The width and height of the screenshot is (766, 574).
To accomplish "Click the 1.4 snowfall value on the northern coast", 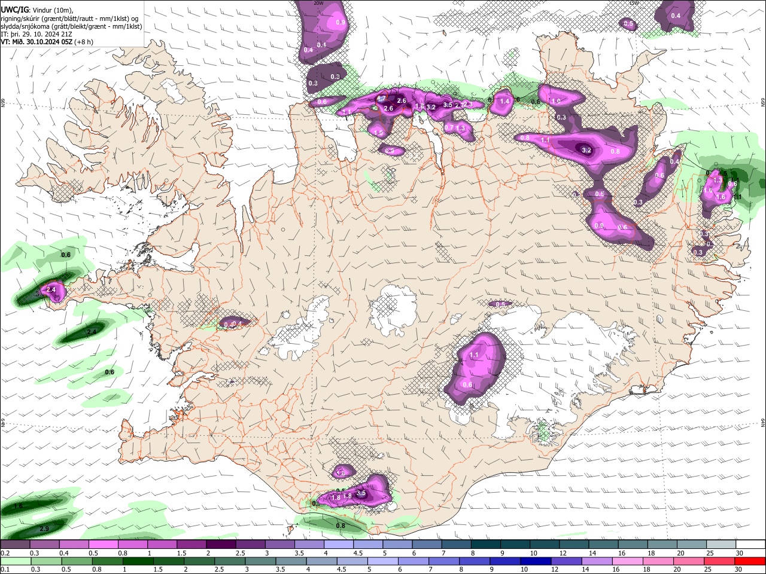I will (x=504, y=102).
